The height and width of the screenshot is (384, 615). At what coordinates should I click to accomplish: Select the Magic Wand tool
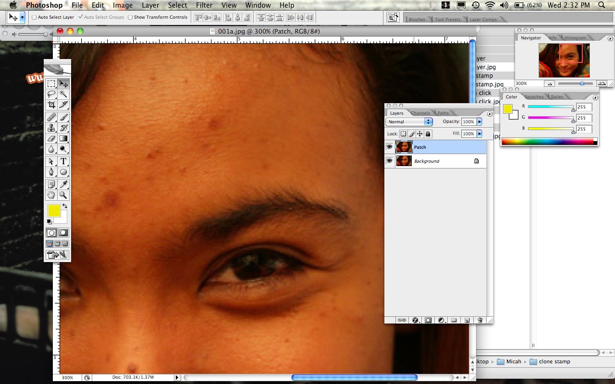(x=63, y=94)
